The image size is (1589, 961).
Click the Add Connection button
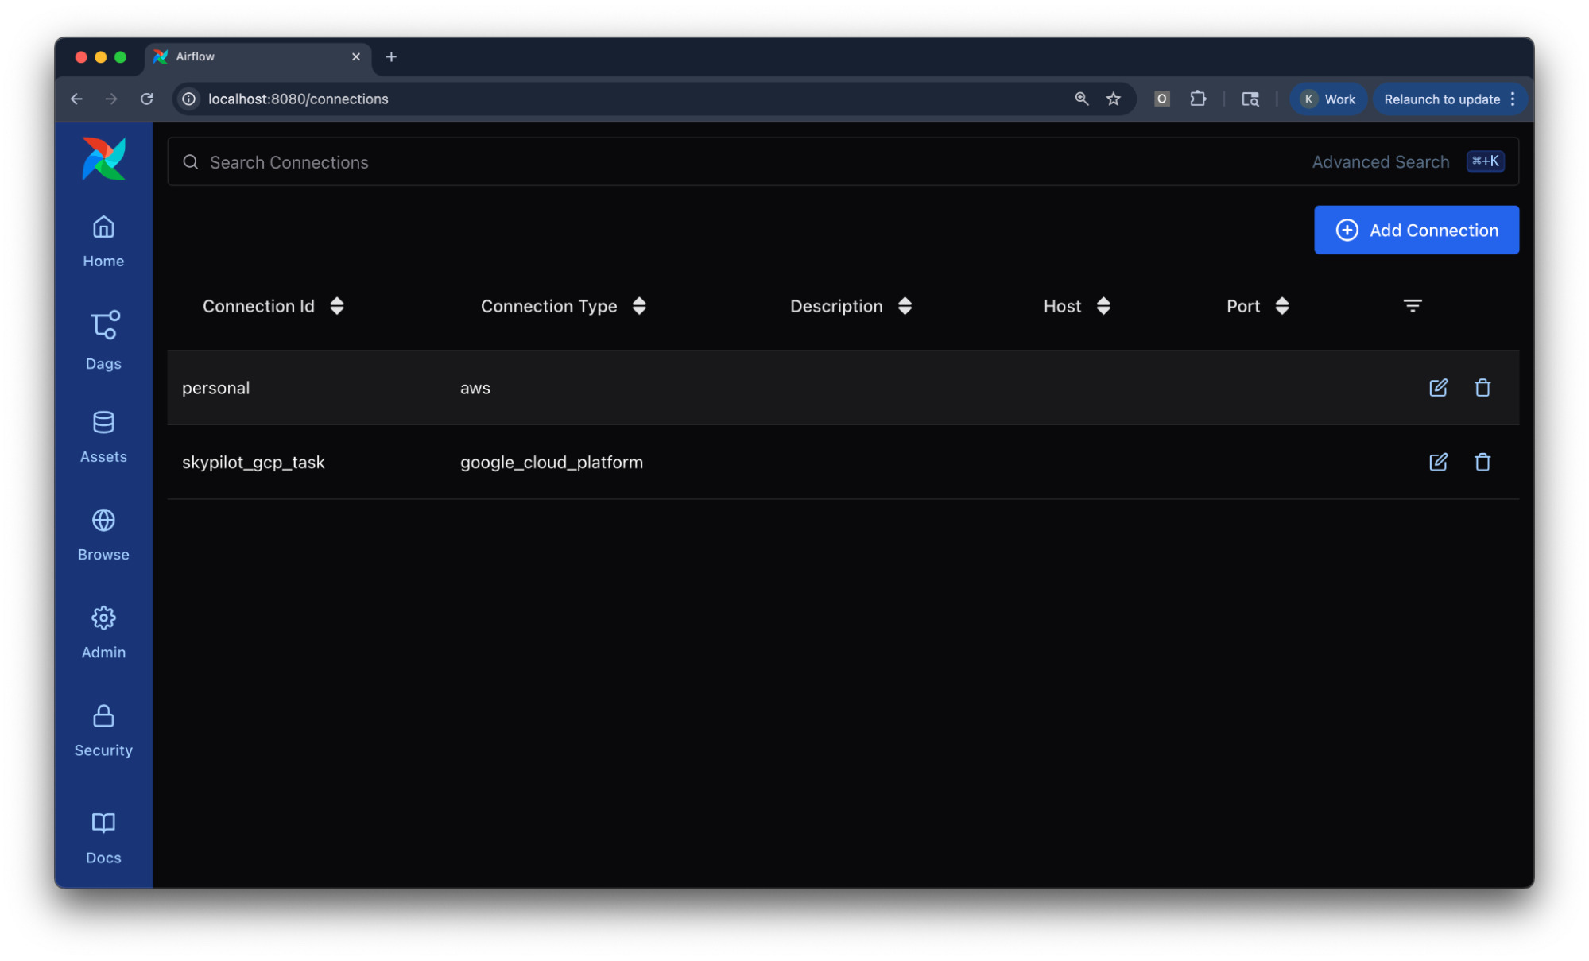click(1416, 230)
